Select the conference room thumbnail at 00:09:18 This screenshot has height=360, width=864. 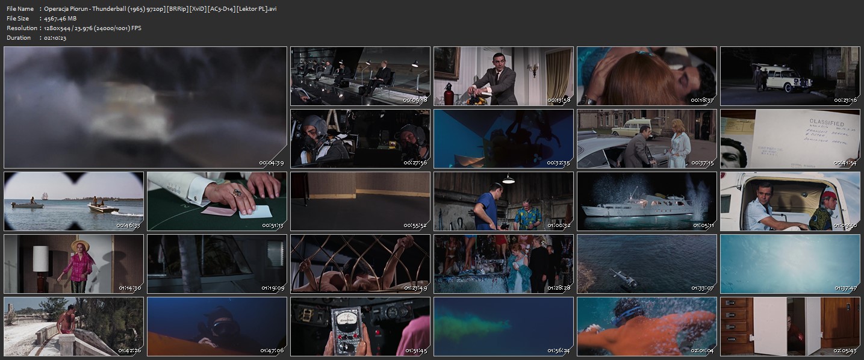point(360,76)
